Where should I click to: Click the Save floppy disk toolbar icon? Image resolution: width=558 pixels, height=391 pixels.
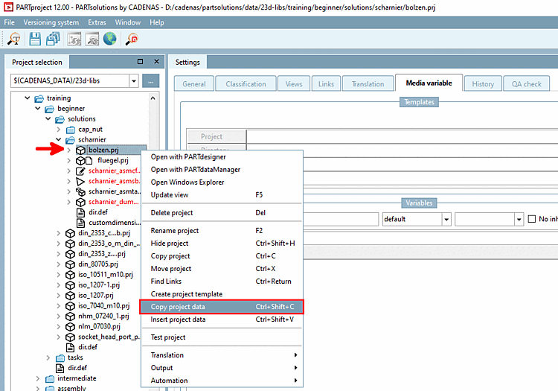34,39
